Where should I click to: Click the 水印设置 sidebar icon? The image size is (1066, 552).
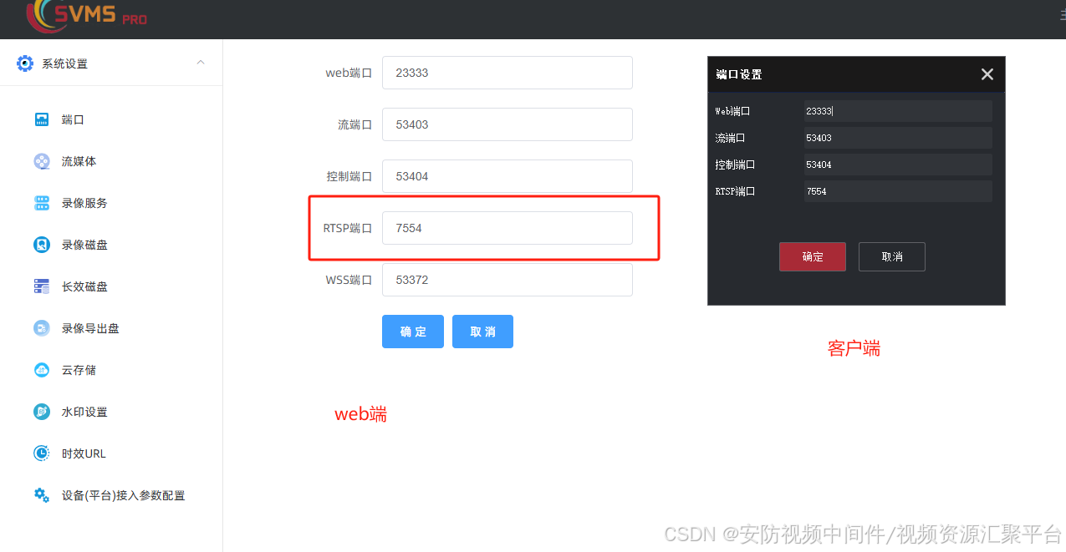(x=42, y=412)
